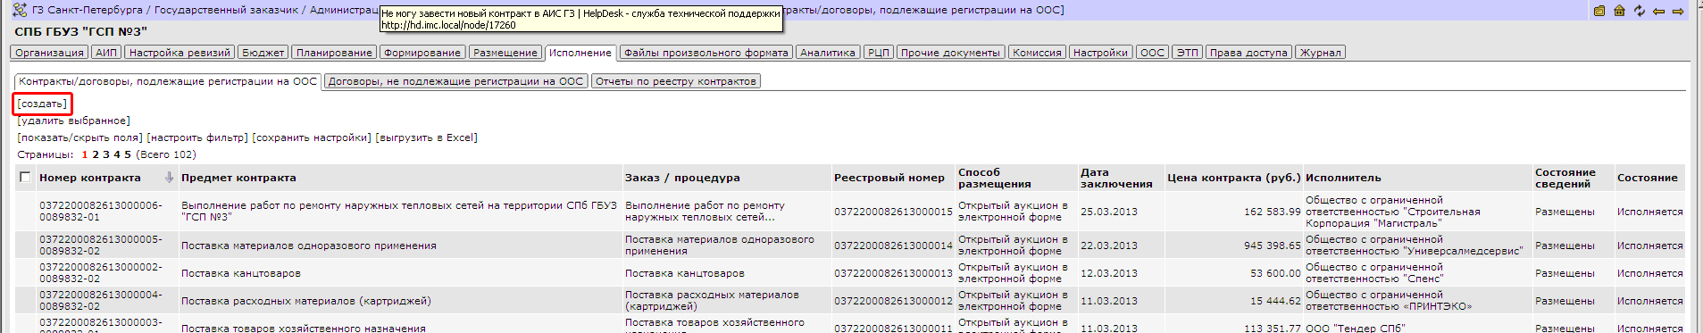The height and width of the screenshot is (333, 1703).
Task: Click the Государственный заказчик breadcrumb
Action: click(226, 11)
